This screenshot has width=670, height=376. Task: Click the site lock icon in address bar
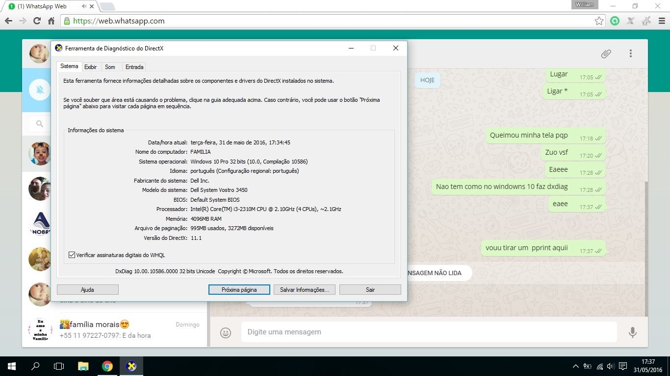(x=67, y=21)
